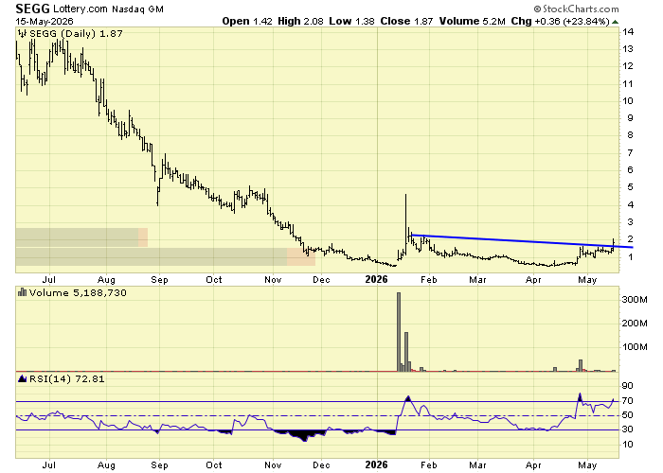663x473 pixels.
Task: Click the 14 price axis label
Action: tap(628, 31)
